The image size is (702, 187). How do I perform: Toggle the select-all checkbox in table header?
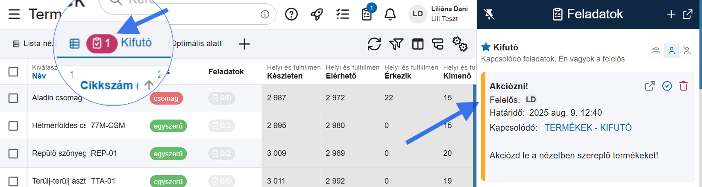coord(14,72)
